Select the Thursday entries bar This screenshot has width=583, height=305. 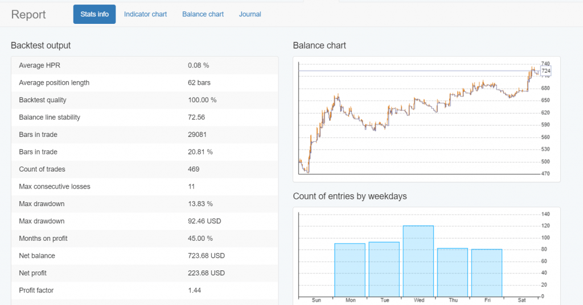[453, 272]
